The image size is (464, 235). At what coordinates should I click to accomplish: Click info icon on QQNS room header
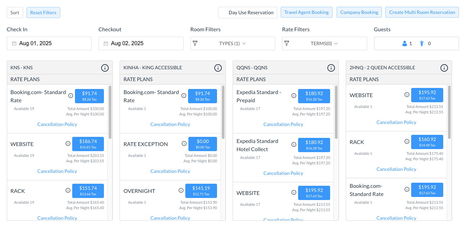pyautogui.click(x=331, y=68)
